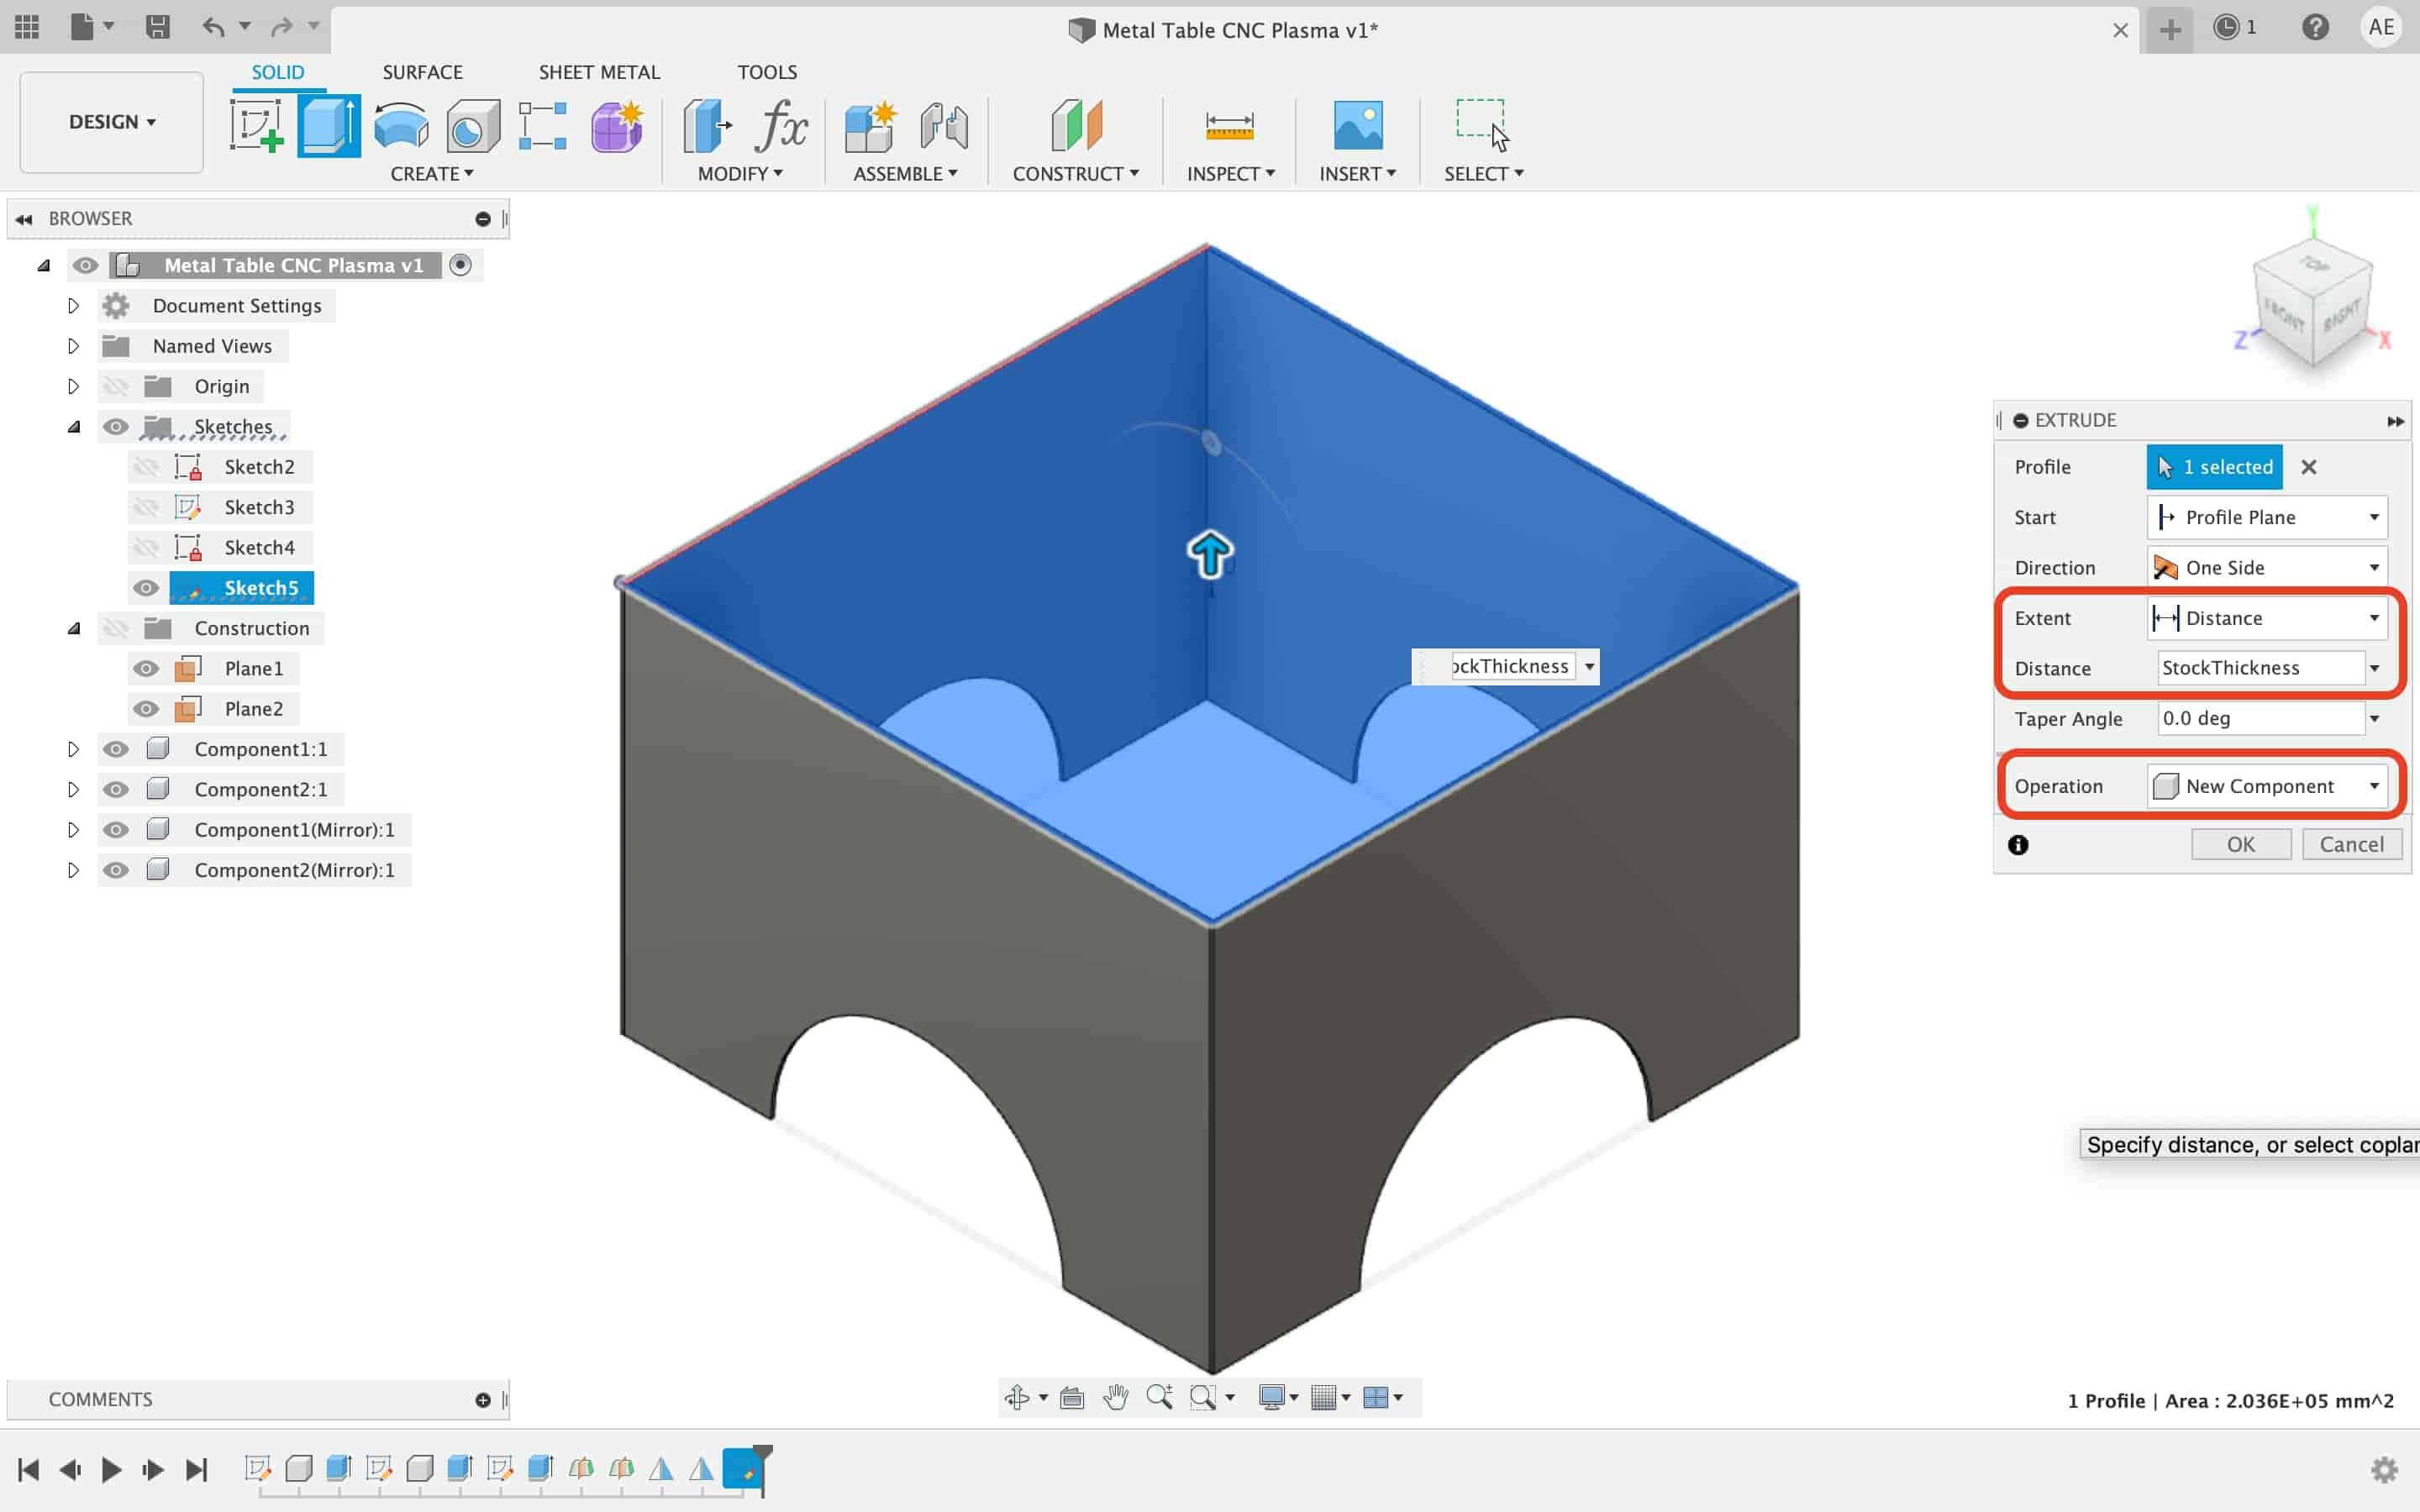Cancel the Extrude dialog
The width and height of the screenshot is (2420, 1512).
tap(2351, 844)
